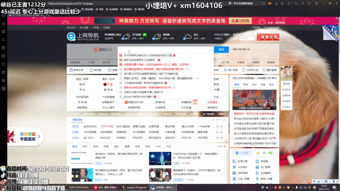Screen dimensions: 340x191
Task: Select the iphone13 suggestion in the dropdown
Action: click(x=138, y=97)
